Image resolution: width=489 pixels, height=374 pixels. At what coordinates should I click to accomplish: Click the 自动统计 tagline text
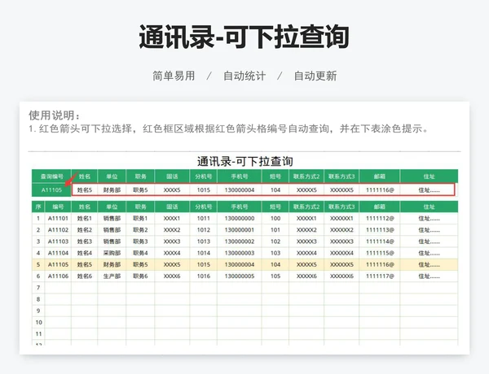click(244, 76)
